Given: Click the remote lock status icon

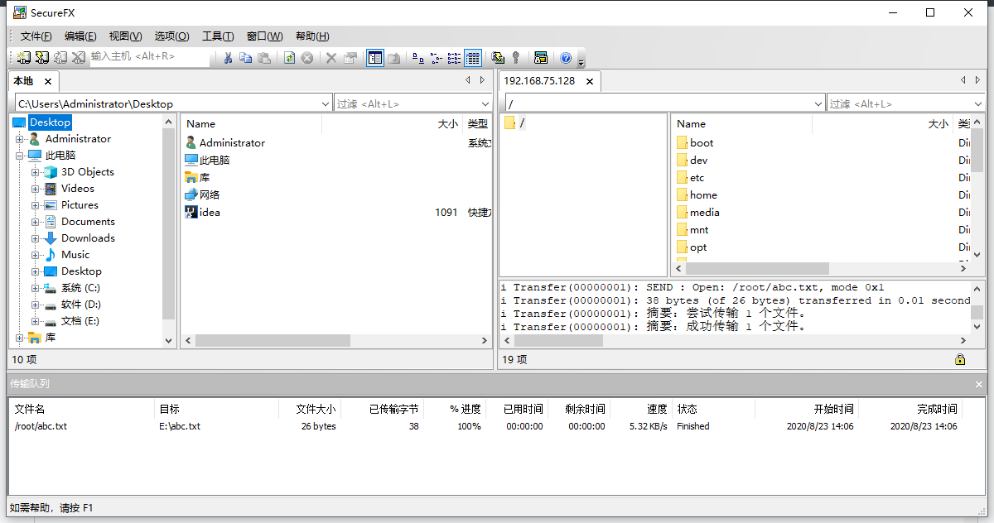Looking at the screenshot, I should pos(960,360).
